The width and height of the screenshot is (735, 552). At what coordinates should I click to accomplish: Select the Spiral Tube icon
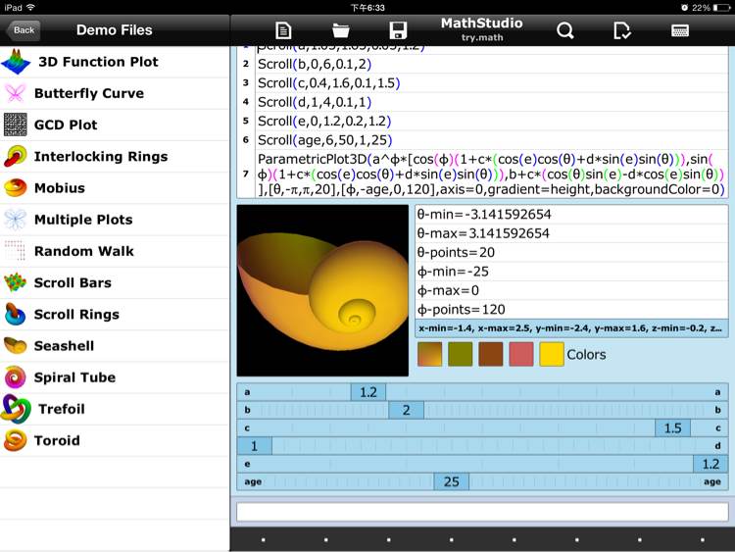pos(16,377)
